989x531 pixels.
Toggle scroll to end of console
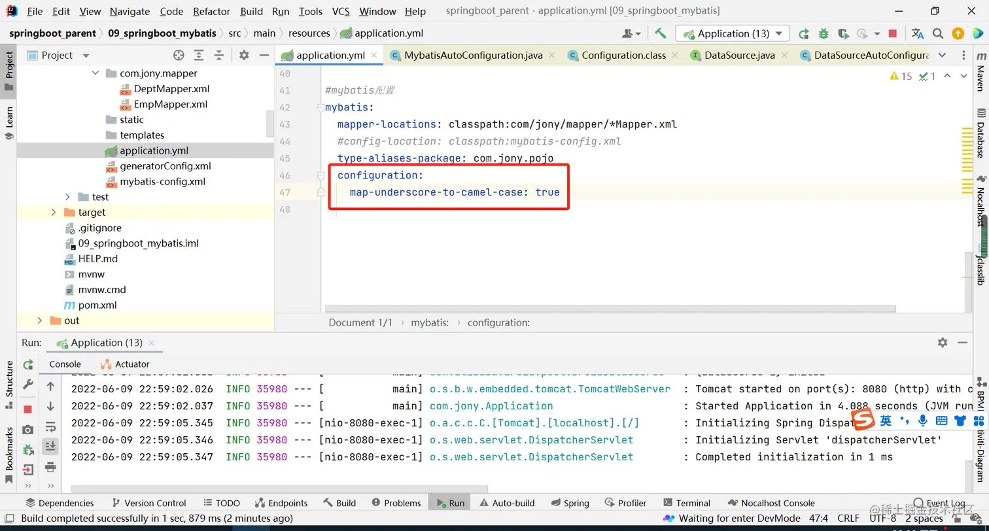tap(50, 447)
